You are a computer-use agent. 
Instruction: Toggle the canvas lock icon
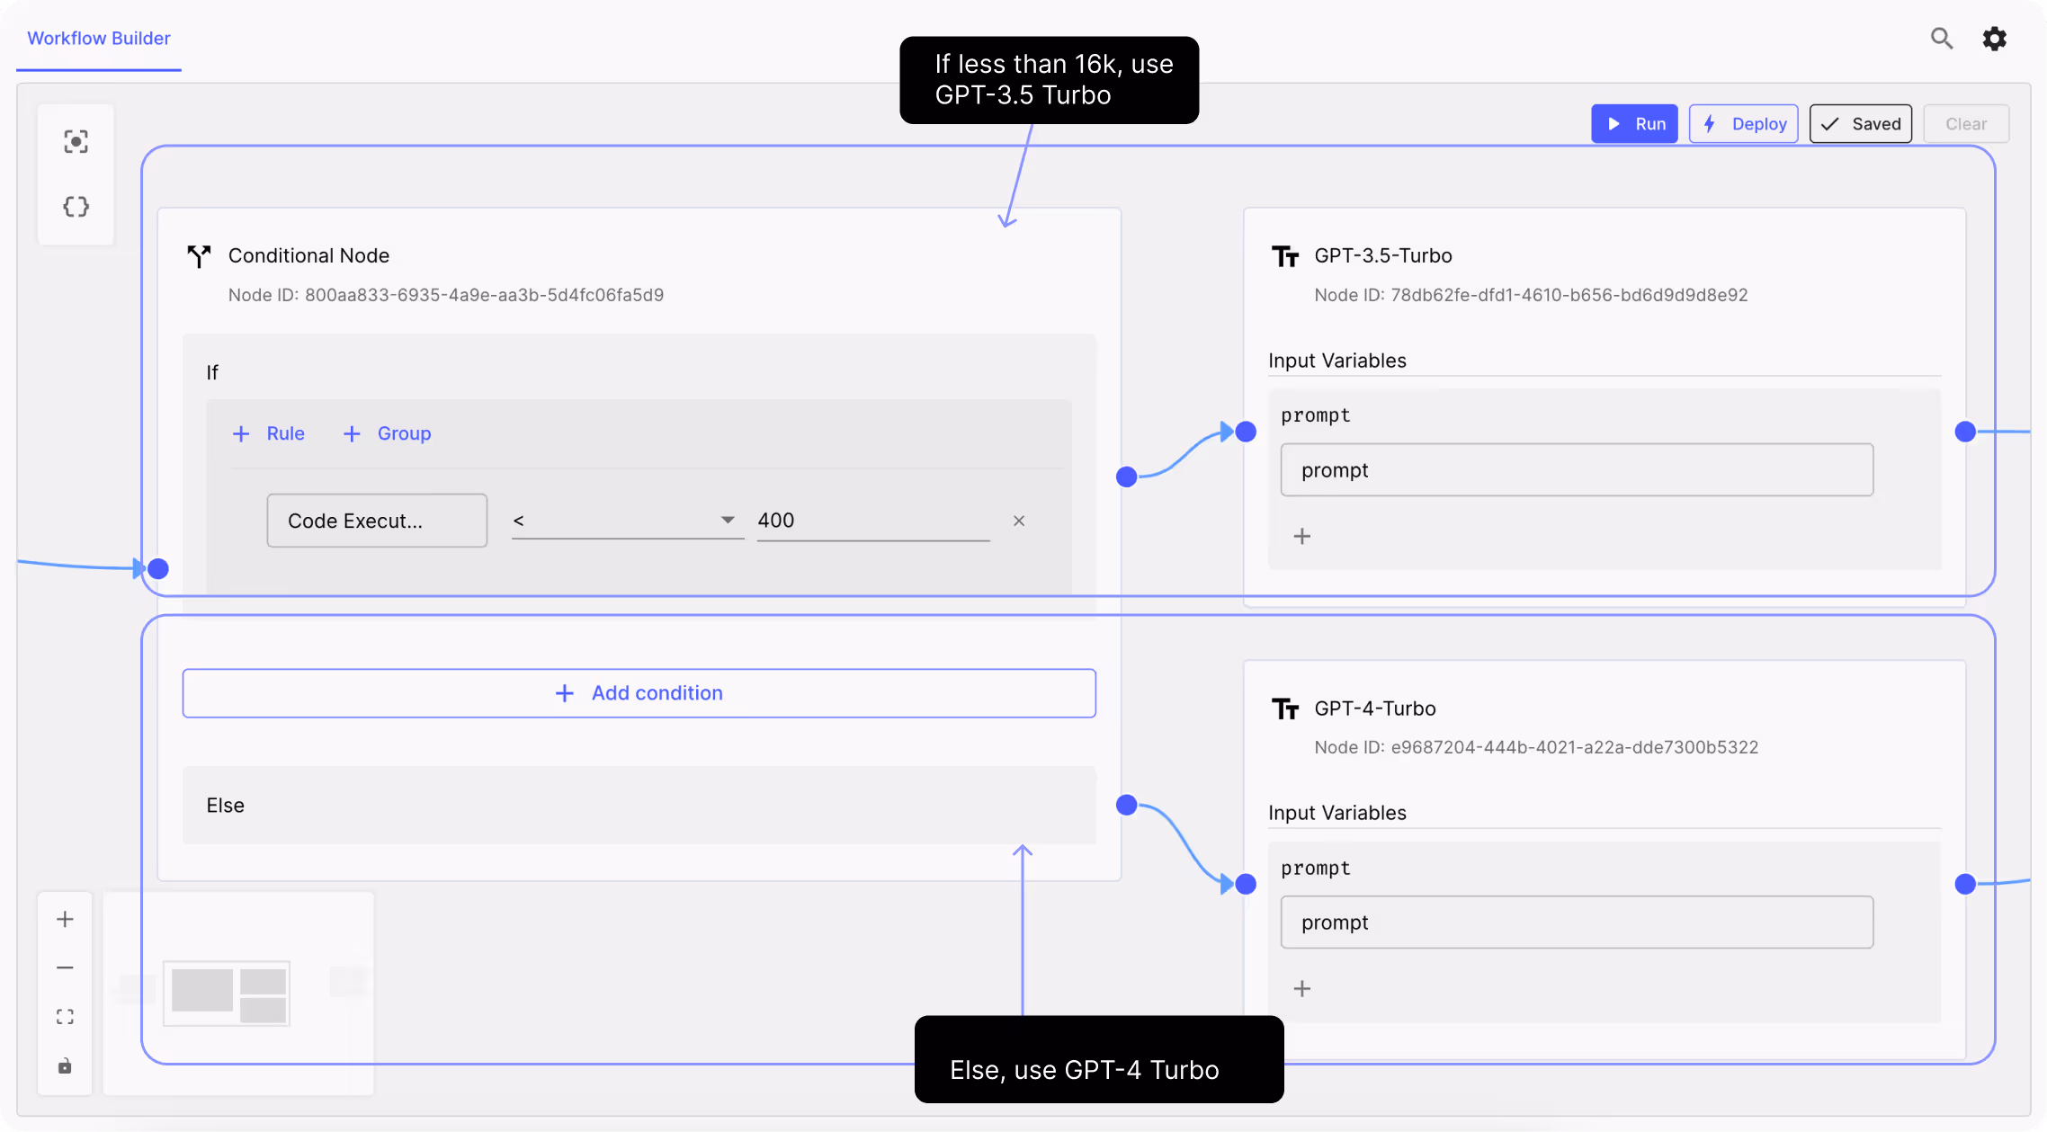coord(65,1066)
